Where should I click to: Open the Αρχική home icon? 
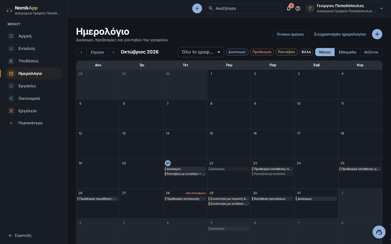[x=11, y=36]
